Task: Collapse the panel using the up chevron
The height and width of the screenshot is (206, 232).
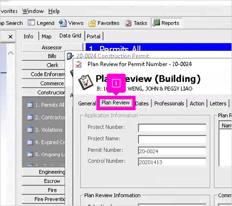Action: (11, 53)
